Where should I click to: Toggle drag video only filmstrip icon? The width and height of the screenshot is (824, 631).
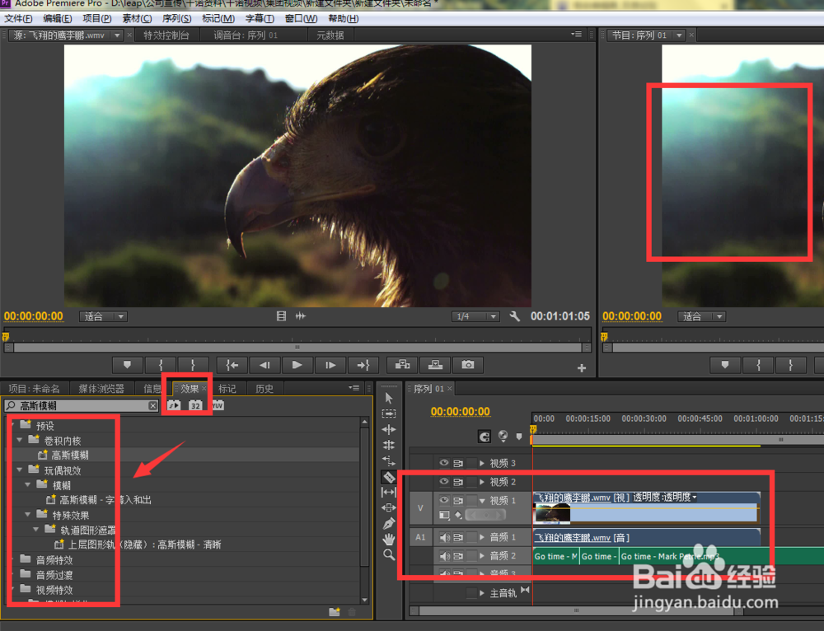click(x=281, y=316)
